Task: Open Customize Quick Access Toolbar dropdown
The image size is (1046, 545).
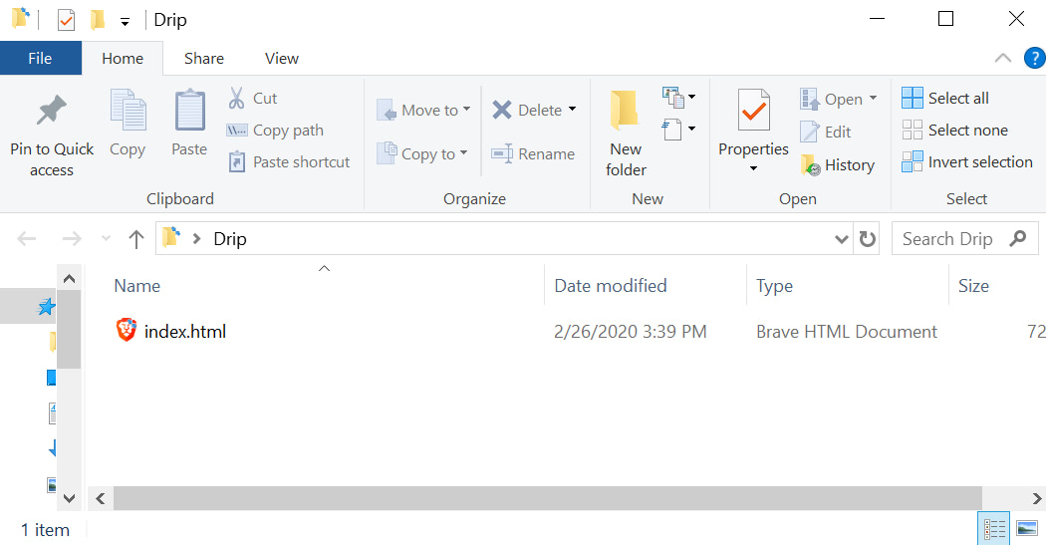Action: pyautogui.click(x=125, y=22)
